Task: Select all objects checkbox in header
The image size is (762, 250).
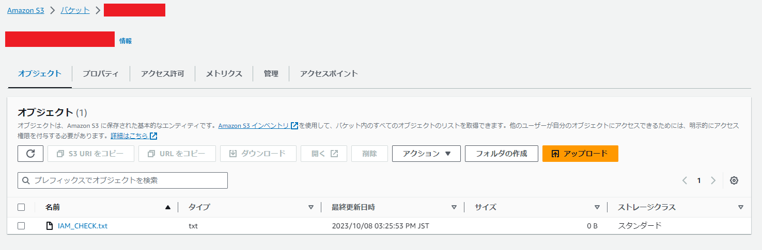Action: [21, 207]
